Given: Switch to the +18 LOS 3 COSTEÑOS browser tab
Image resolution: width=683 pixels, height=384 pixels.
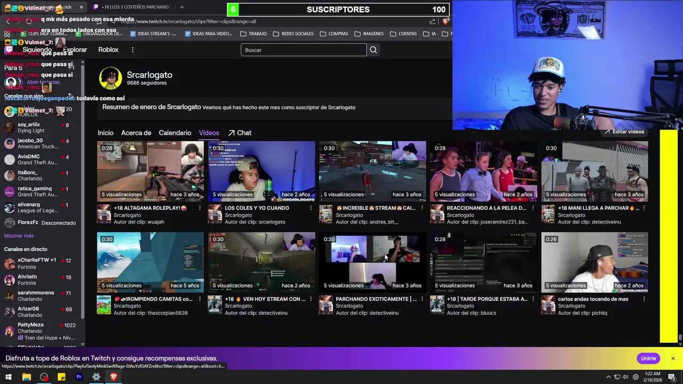Looking at the screenshot, I should (x=132, y=7).
